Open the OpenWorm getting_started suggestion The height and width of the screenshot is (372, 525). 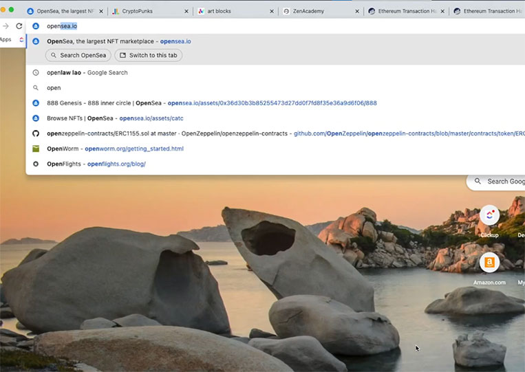275,149
